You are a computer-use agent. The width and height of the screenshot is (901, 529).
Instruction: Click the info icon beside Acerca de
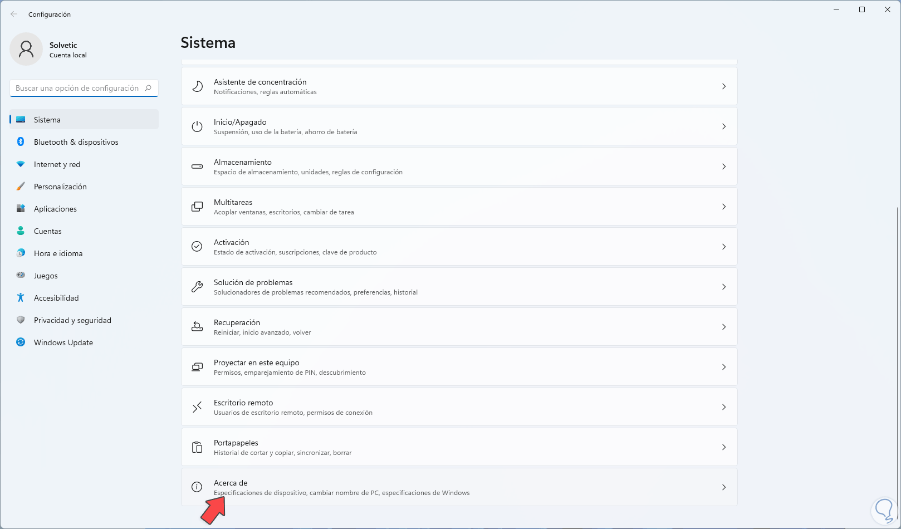(197, 487)
